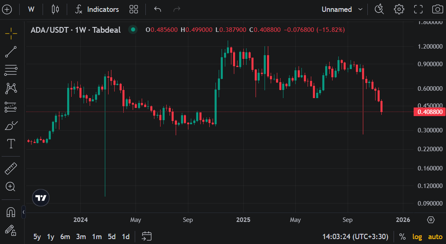Open the W timeframe interval selector
Viewport: 446px width, 244px height.
click(x=31, y=9)
